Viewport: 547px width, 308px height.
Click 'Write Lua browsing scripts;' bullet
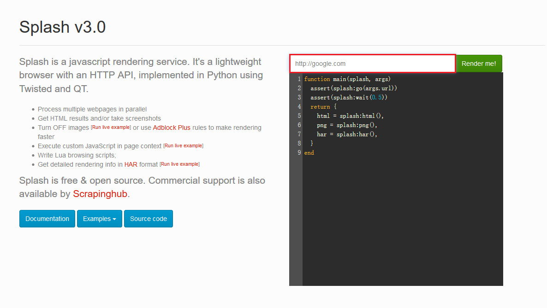pos(77,156)
